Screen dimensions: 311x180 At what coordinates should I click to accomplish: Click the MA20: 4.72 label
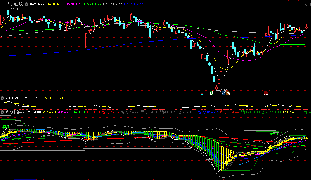point(74,4)
